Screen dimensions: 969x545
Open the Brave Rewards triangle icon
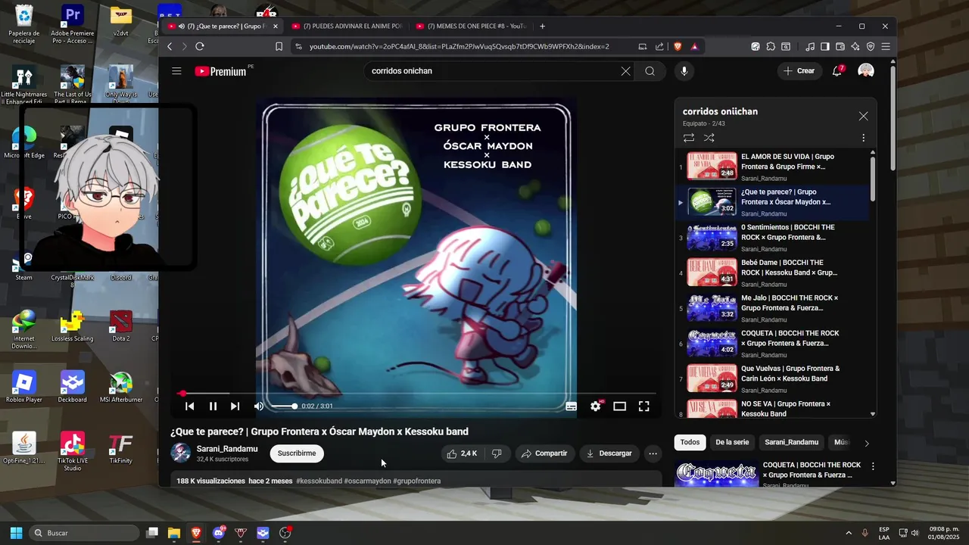694,46
